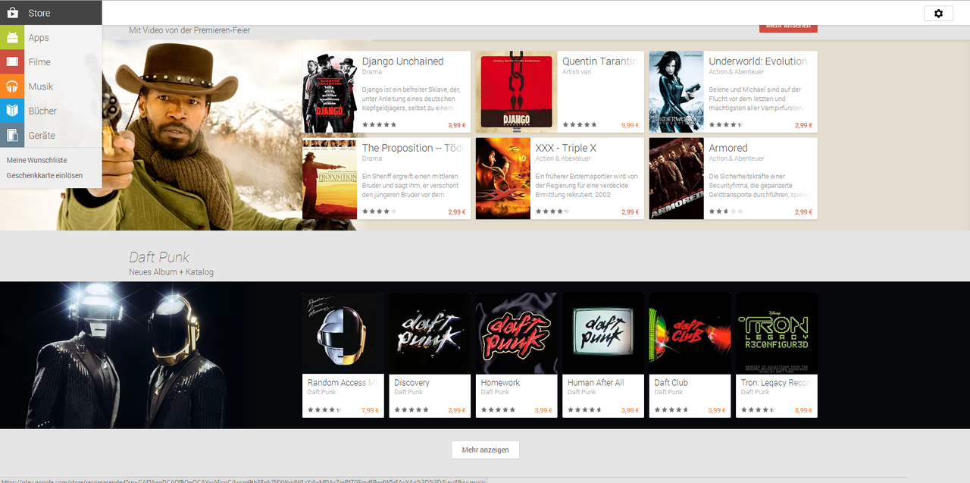Go to the Store menu entry

(x=51, y=13)
